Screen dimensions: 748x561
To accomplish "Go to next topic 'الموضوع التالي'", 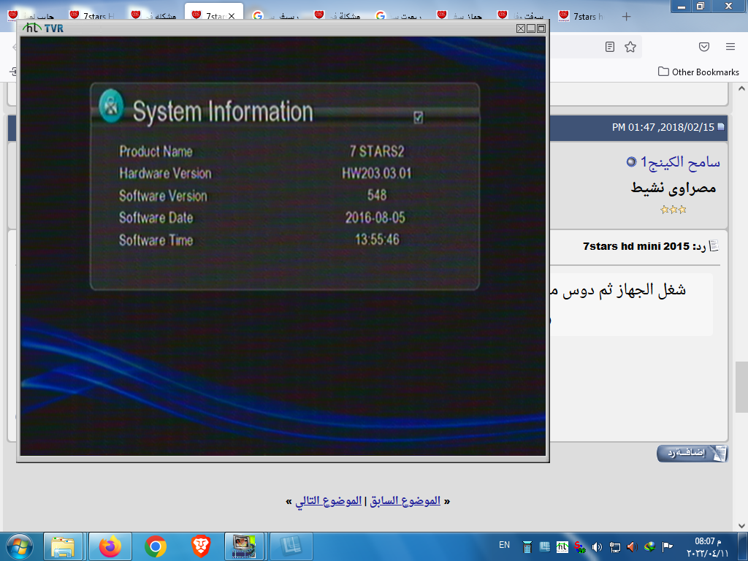I will coord(328,501).
